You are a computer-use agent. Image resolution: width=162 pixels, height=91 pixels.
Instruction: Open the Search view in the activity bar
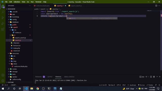3,12
